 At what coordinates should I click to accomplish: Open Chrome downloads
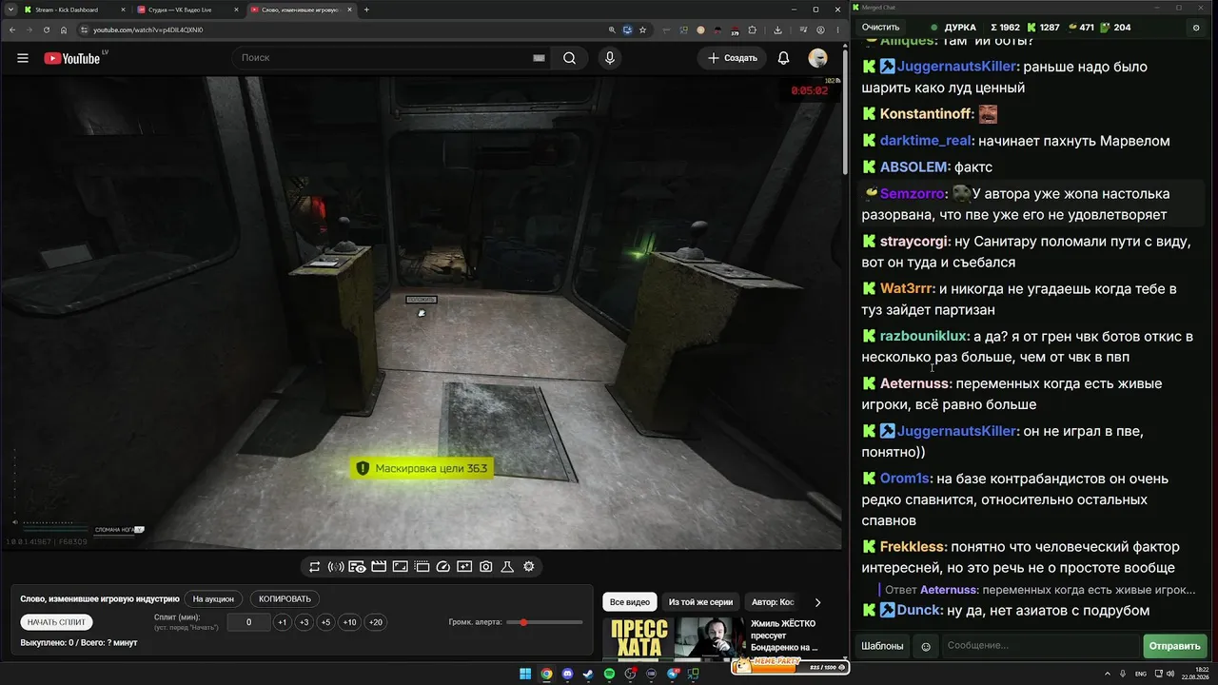(777, 29)
